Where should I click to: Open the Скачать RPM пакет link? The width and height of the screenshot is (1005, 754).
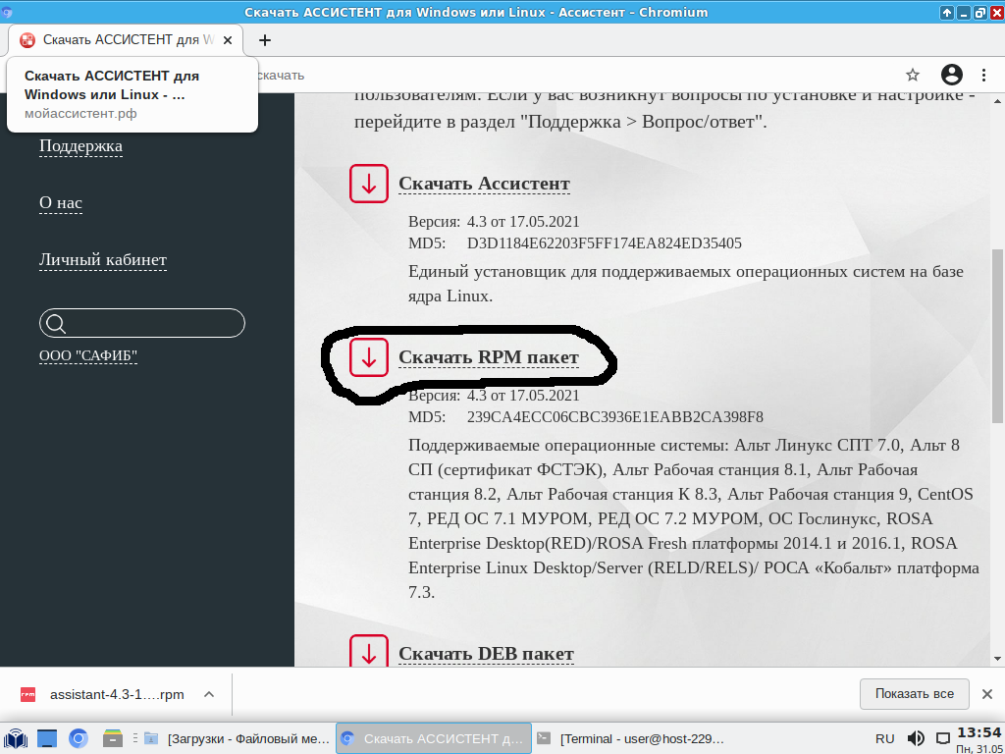[489, 357]
